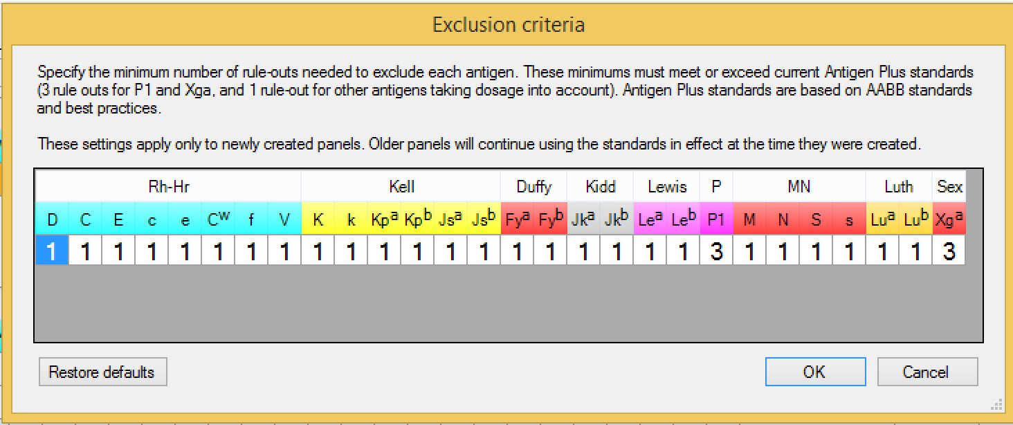Click the red Fya column header

pos(517,218)
